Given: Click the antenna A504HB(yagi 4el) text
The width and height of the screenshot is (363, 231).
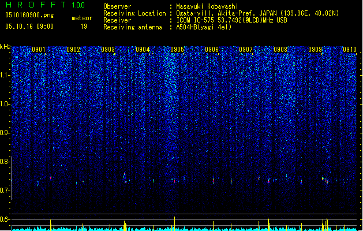Looking at the screenshot, I should point(204,27).
